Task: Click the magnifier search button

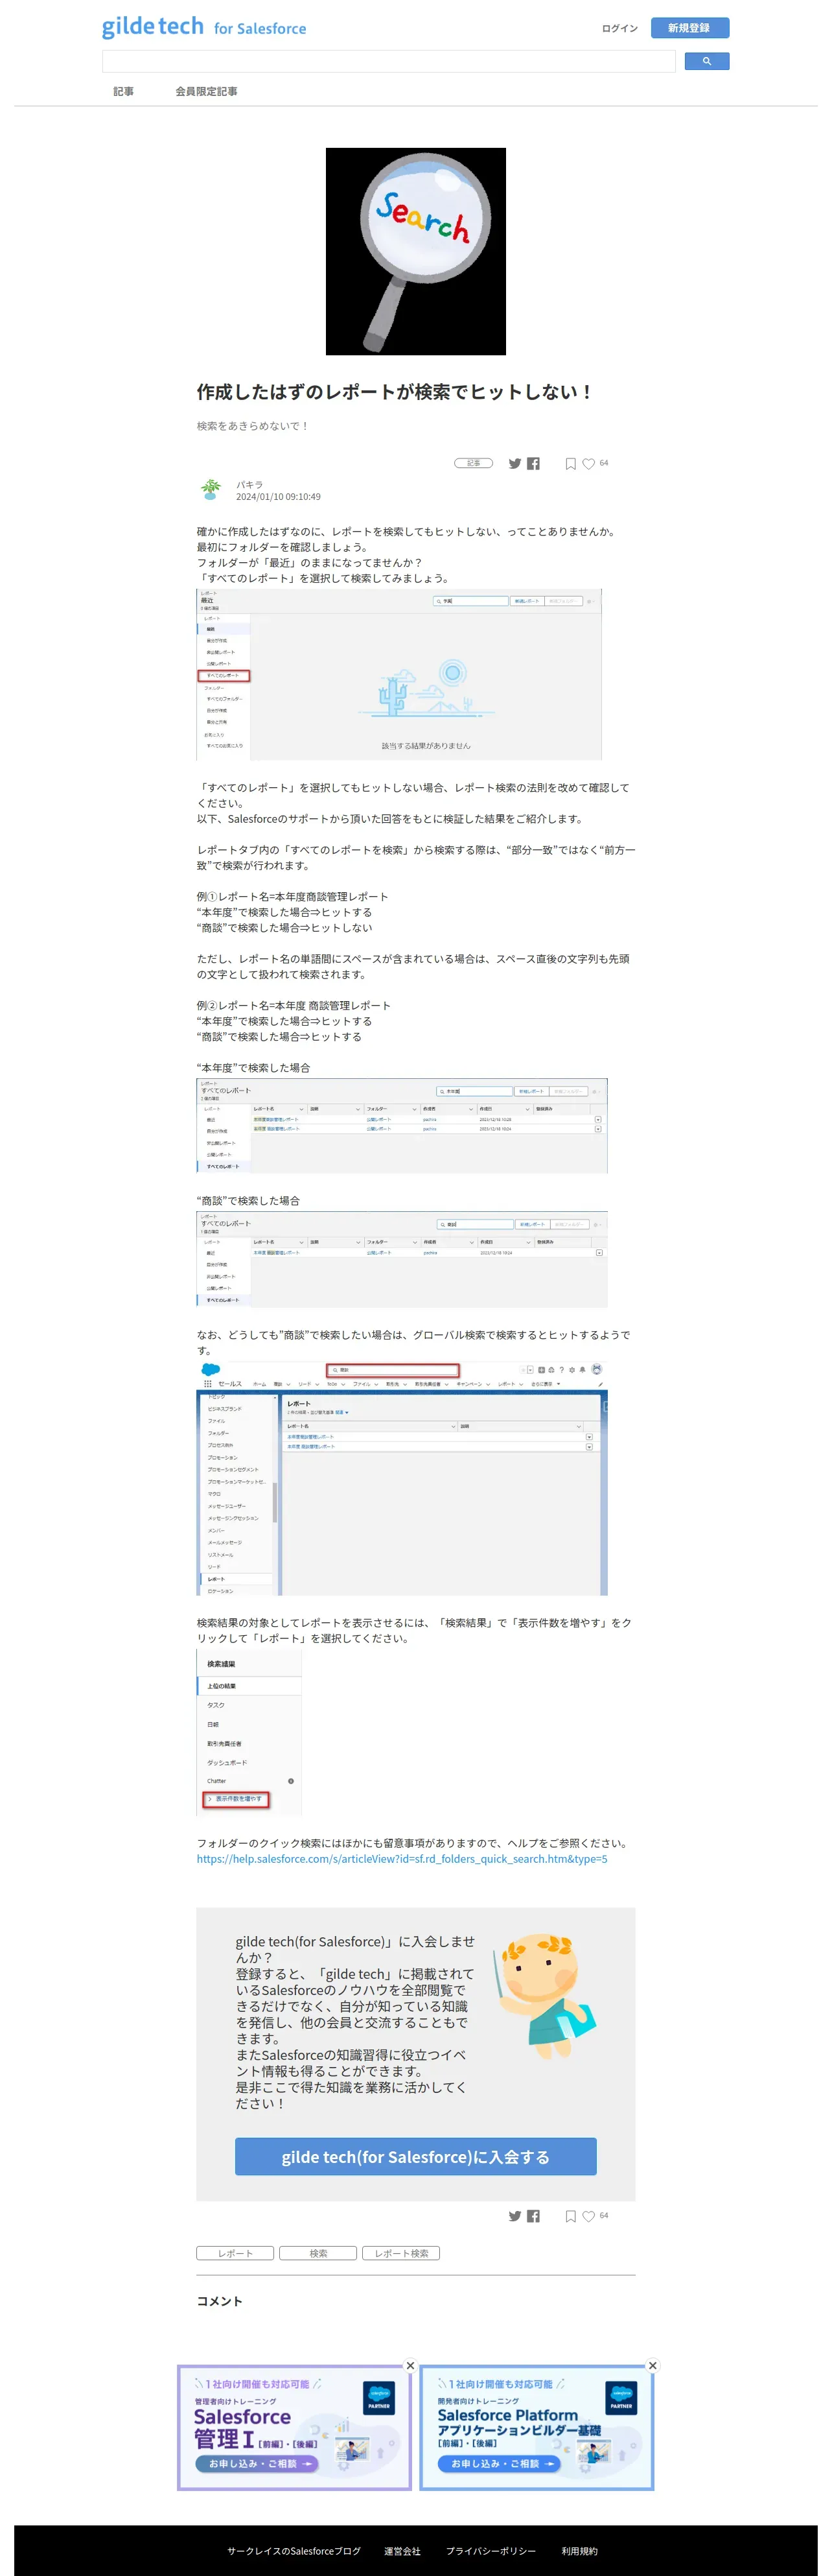Action: pos(706,61)
